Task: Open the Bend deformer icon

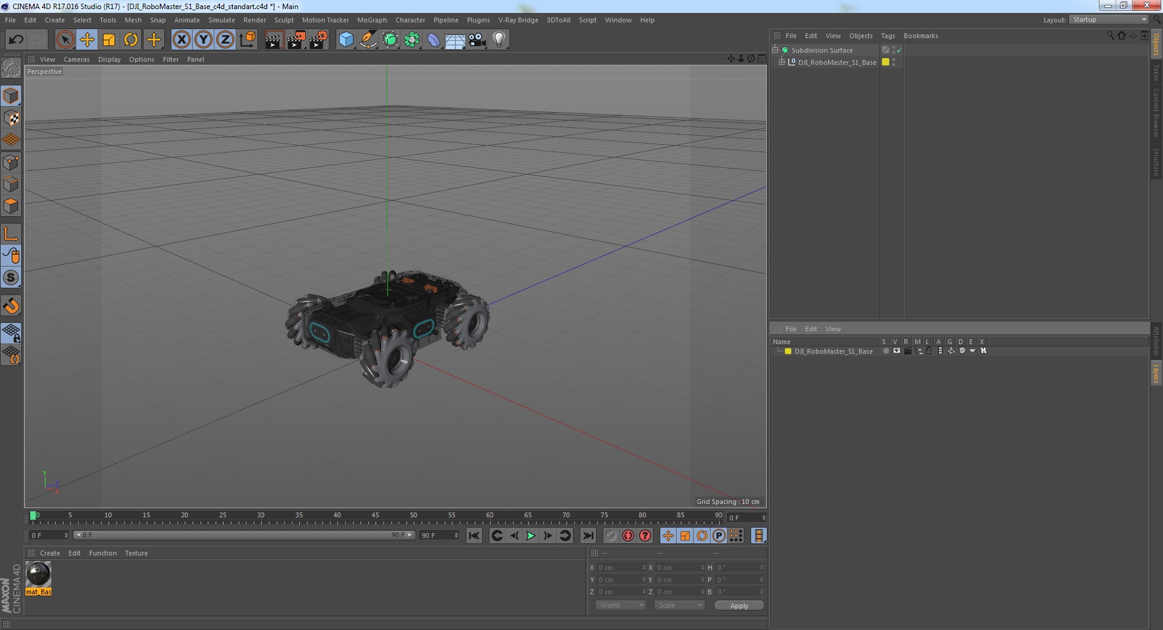Action: pyautogui.click(x=434, y=40)
